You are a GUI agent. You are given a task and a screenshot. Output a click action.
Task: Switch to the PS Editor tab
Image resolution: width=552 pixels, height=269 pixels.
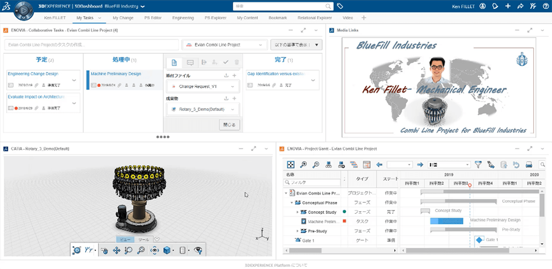tap(153, 18)
